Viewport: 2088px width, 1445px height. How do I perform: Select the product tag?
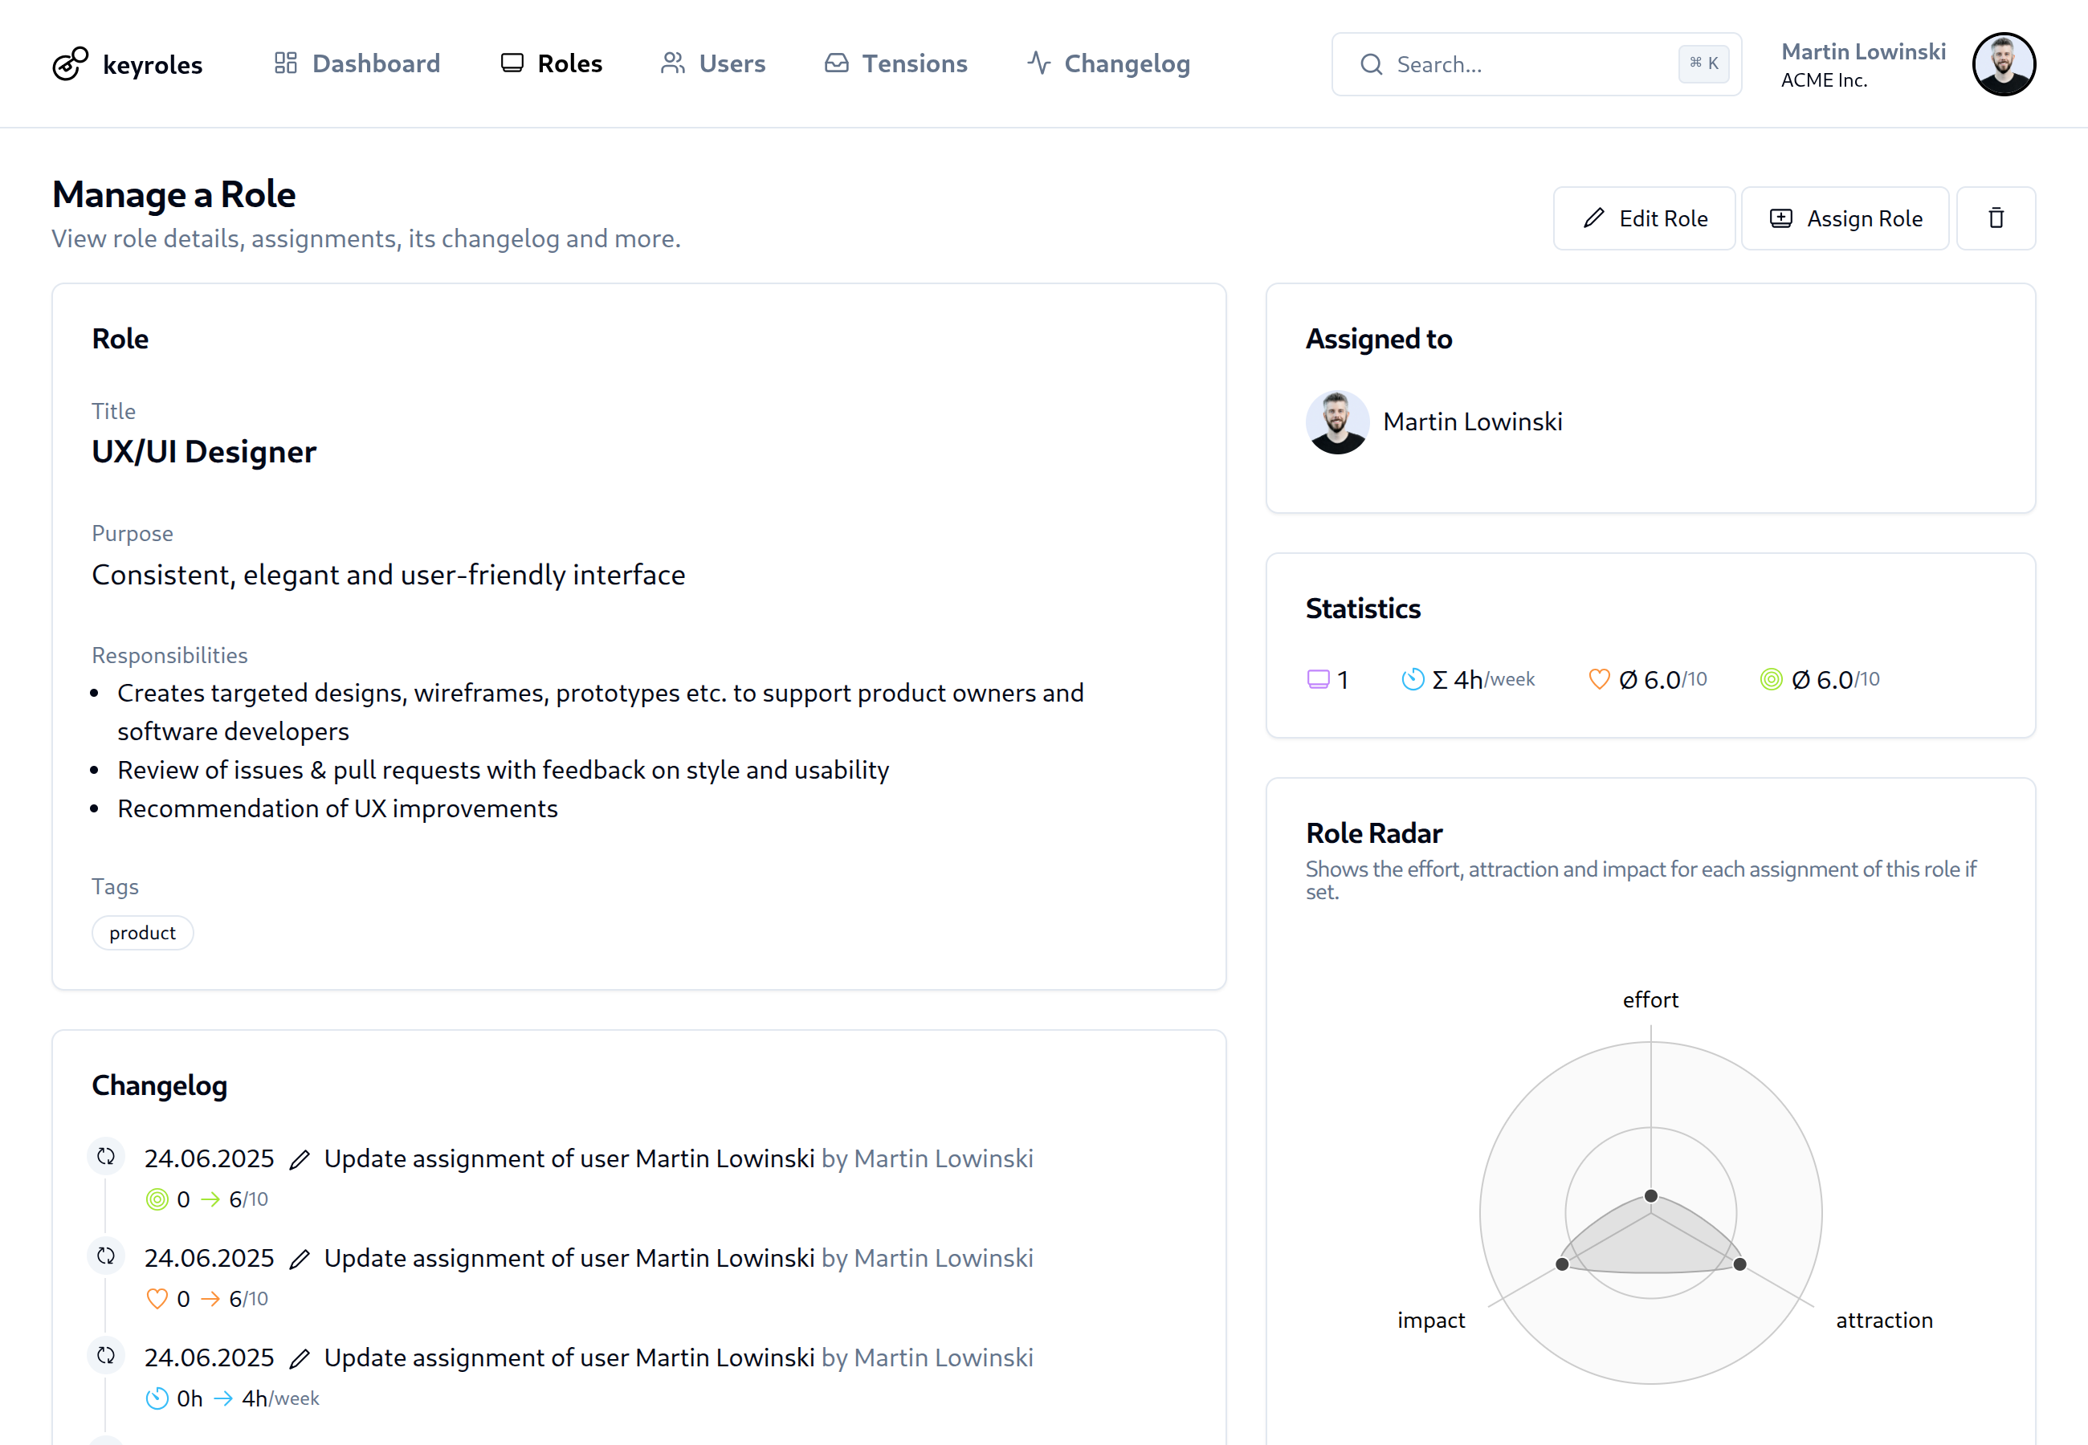tap(142, 932)
